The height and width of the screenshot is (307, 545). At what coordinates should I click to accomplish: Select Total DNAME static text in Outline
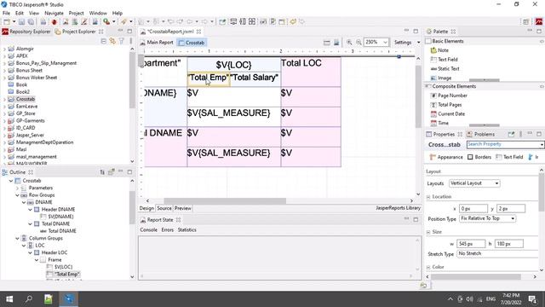pyautogui.click(x=62, y=231)
